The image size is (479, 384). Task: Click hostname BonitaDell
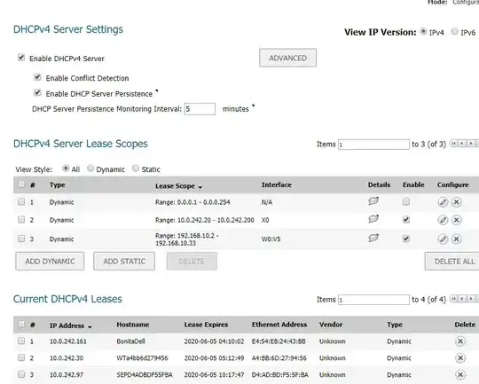[130, 341]
